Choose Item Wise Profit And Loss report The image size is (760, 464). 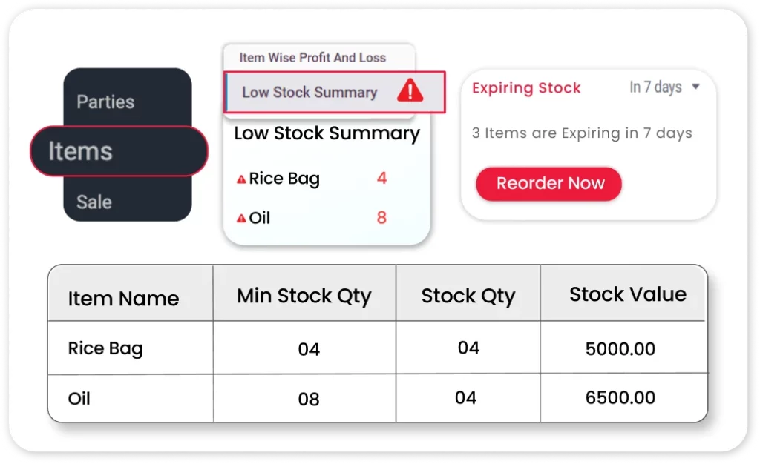coord(312,57)
